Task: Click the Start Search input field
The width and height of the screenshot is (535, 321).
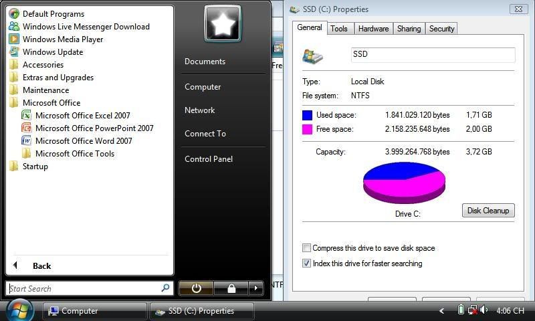Action: (x=84, y=289)
